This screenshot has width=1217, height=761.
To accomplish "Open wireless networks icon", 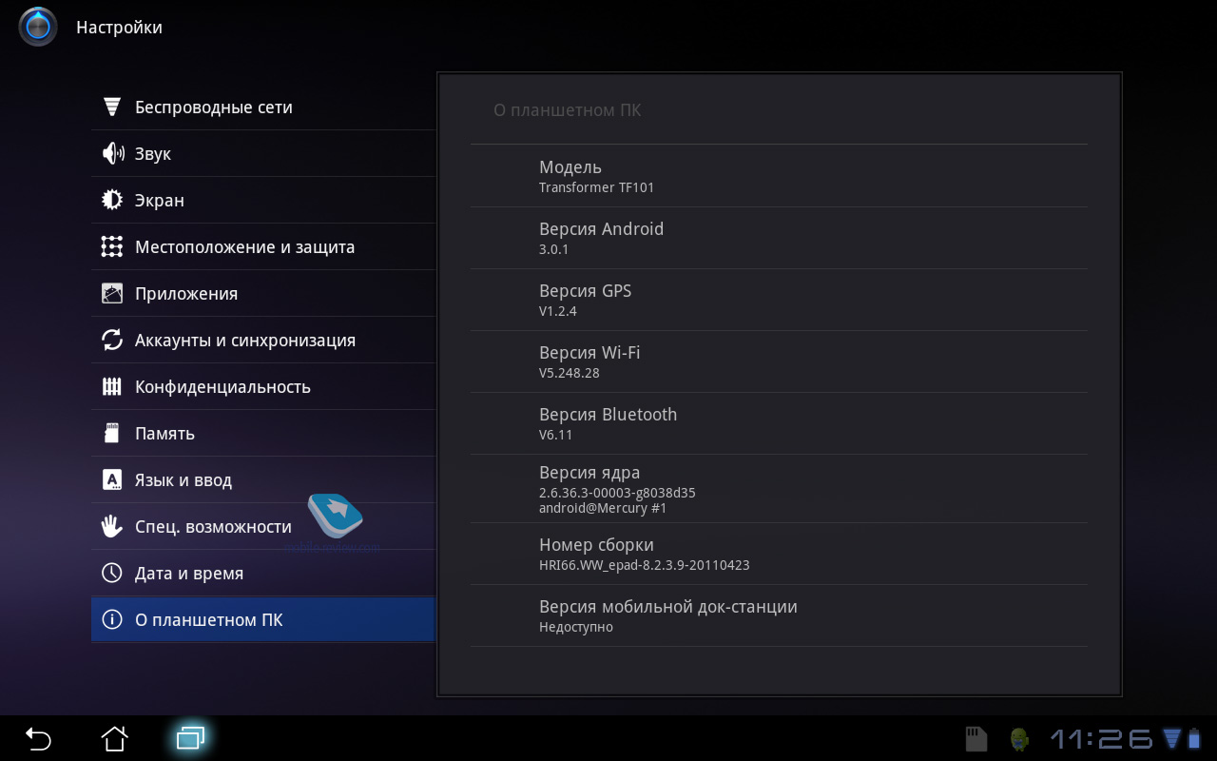I will click(112, 107).
